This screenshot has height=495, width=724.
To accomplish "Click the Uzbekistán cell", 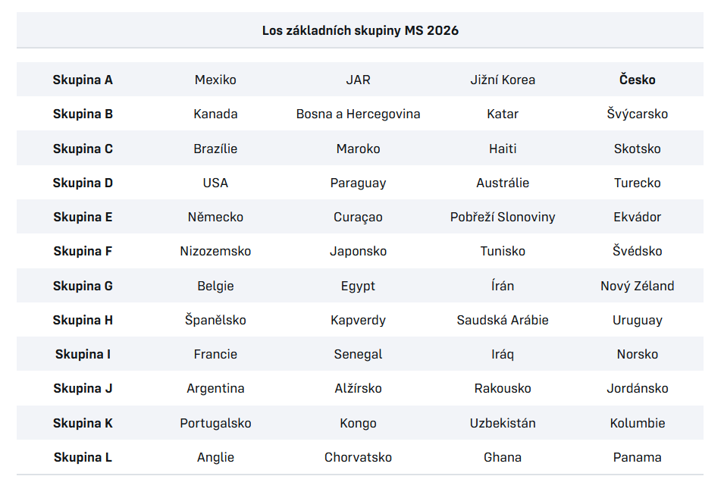I will pos(503,423).
